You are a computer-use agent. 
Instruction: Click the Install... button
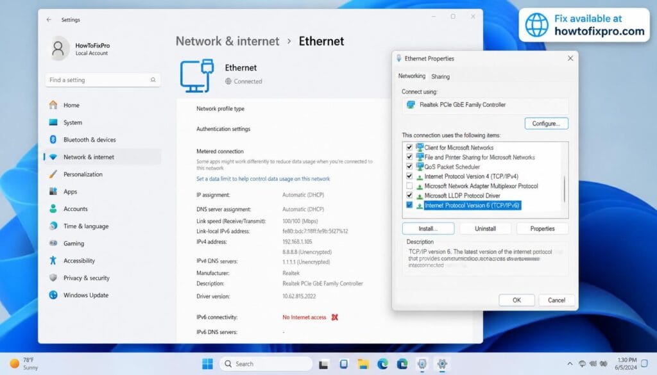click(x=428, y=228)
